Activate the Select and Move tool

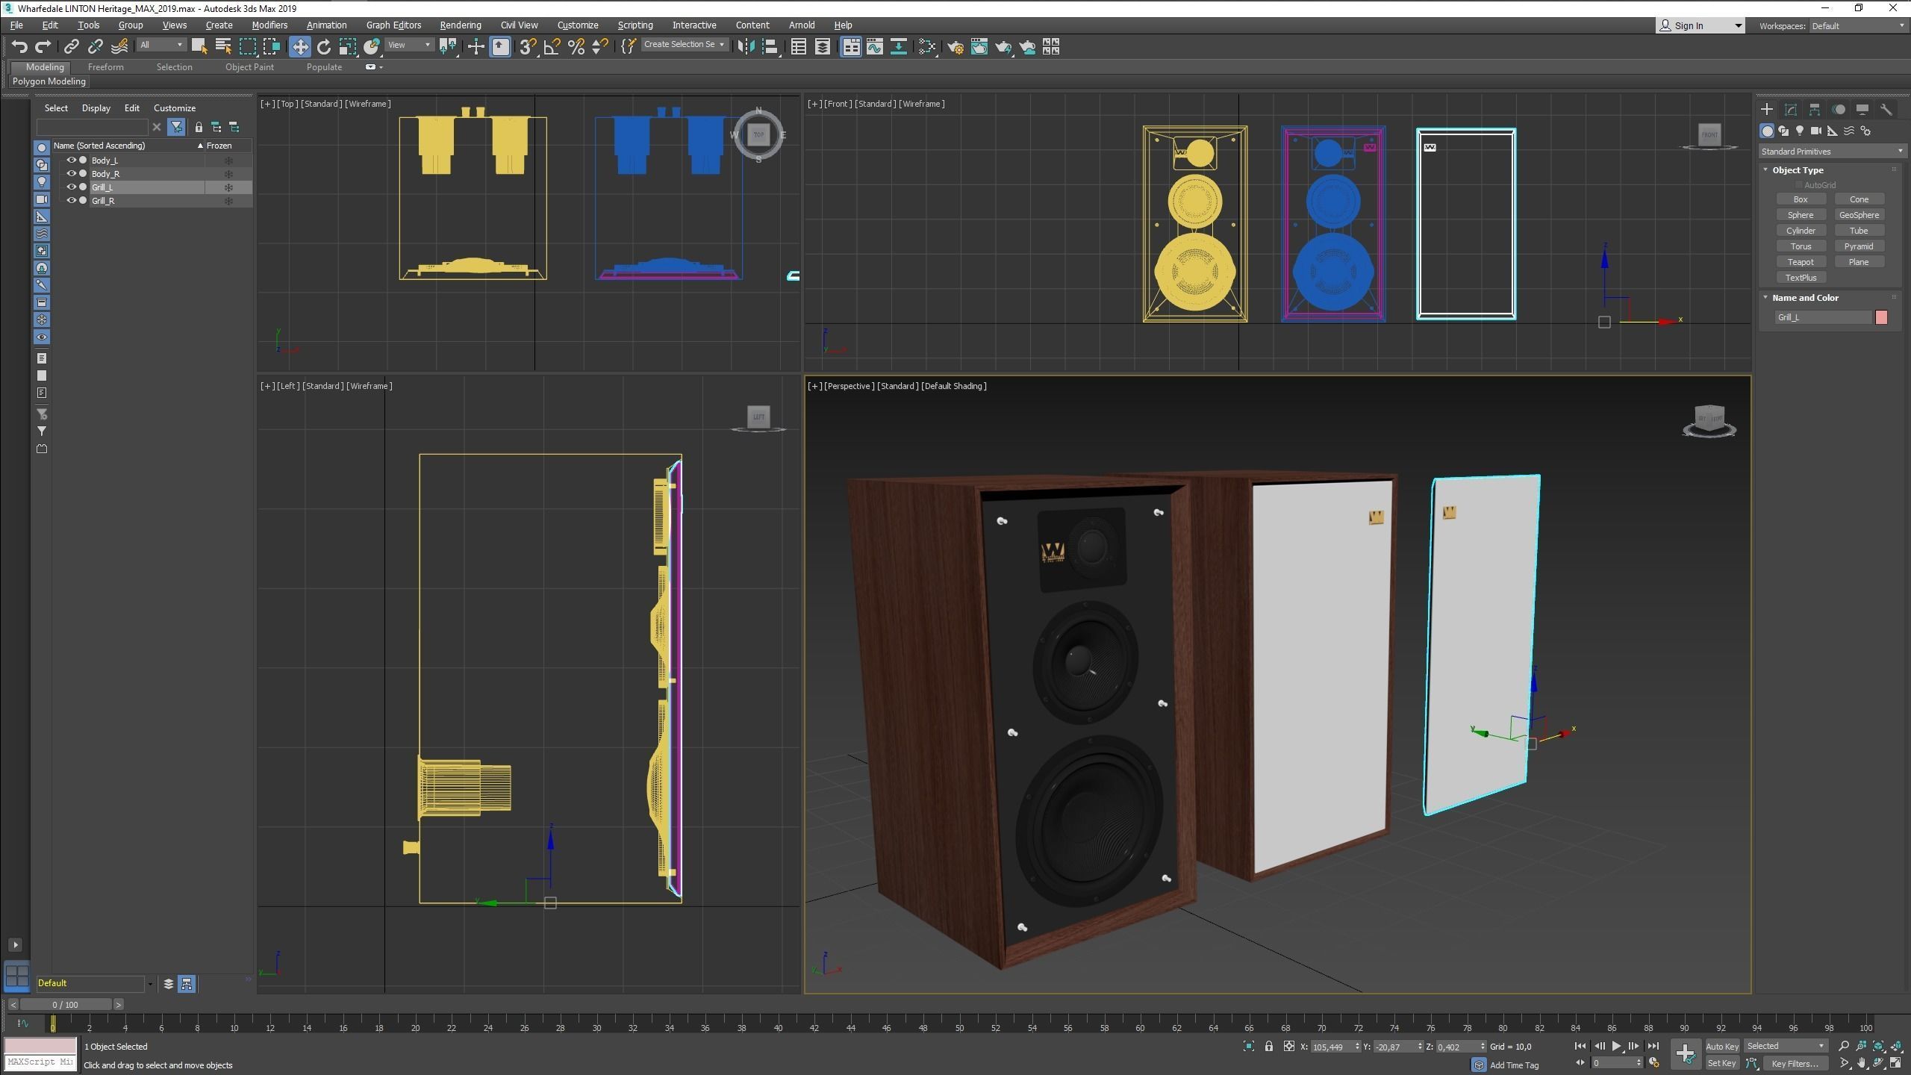tap(299, 47)
